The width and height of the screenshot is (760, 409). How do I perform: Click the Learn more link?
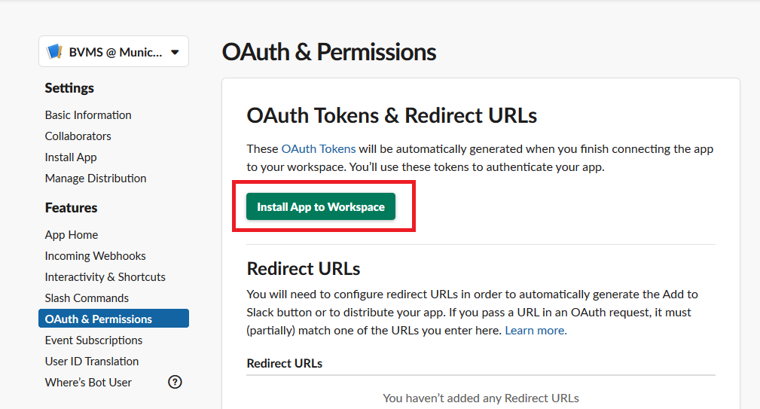[536, 330]
